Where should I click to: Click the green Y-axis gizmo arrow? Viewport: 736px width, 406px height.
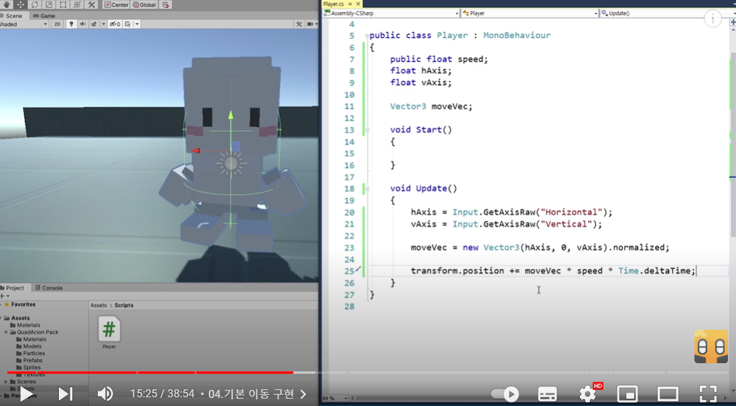coord(230,114)
